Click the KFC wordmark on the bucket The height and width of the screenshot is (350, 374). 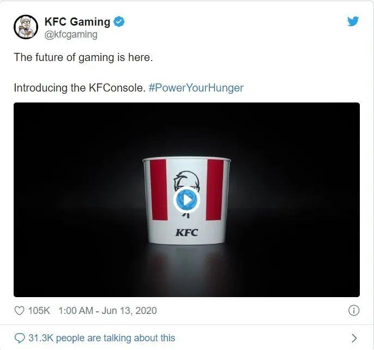click(187, 232)
